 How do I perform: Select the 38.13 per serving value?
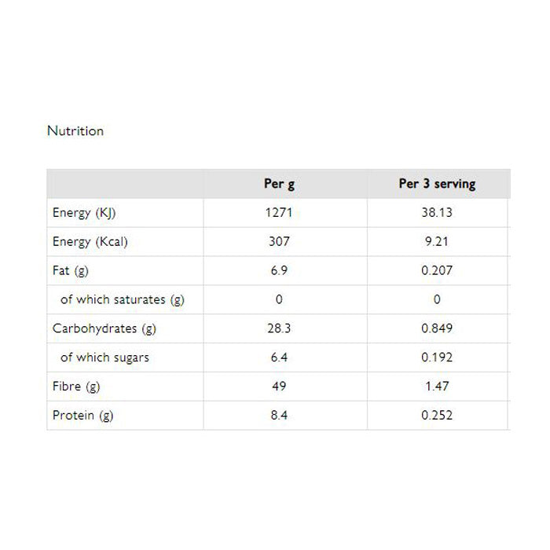point(437,213)
